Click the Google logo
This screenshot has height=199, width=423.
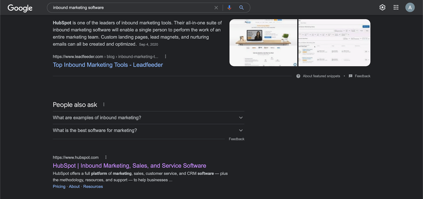tap(20, 8)
